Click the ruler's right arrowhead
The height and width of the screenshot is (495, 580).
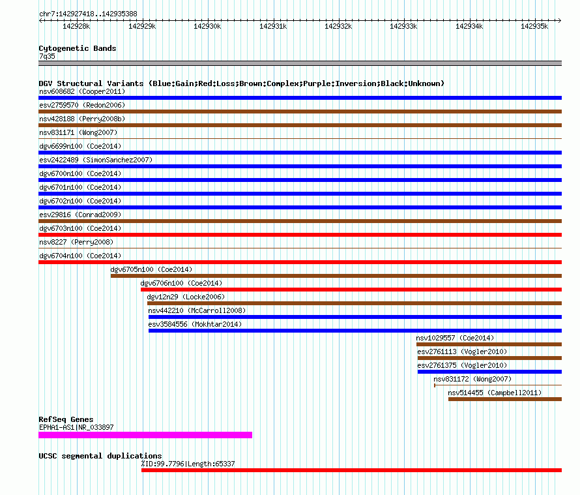pyautogui.click(x=560, y=20)
